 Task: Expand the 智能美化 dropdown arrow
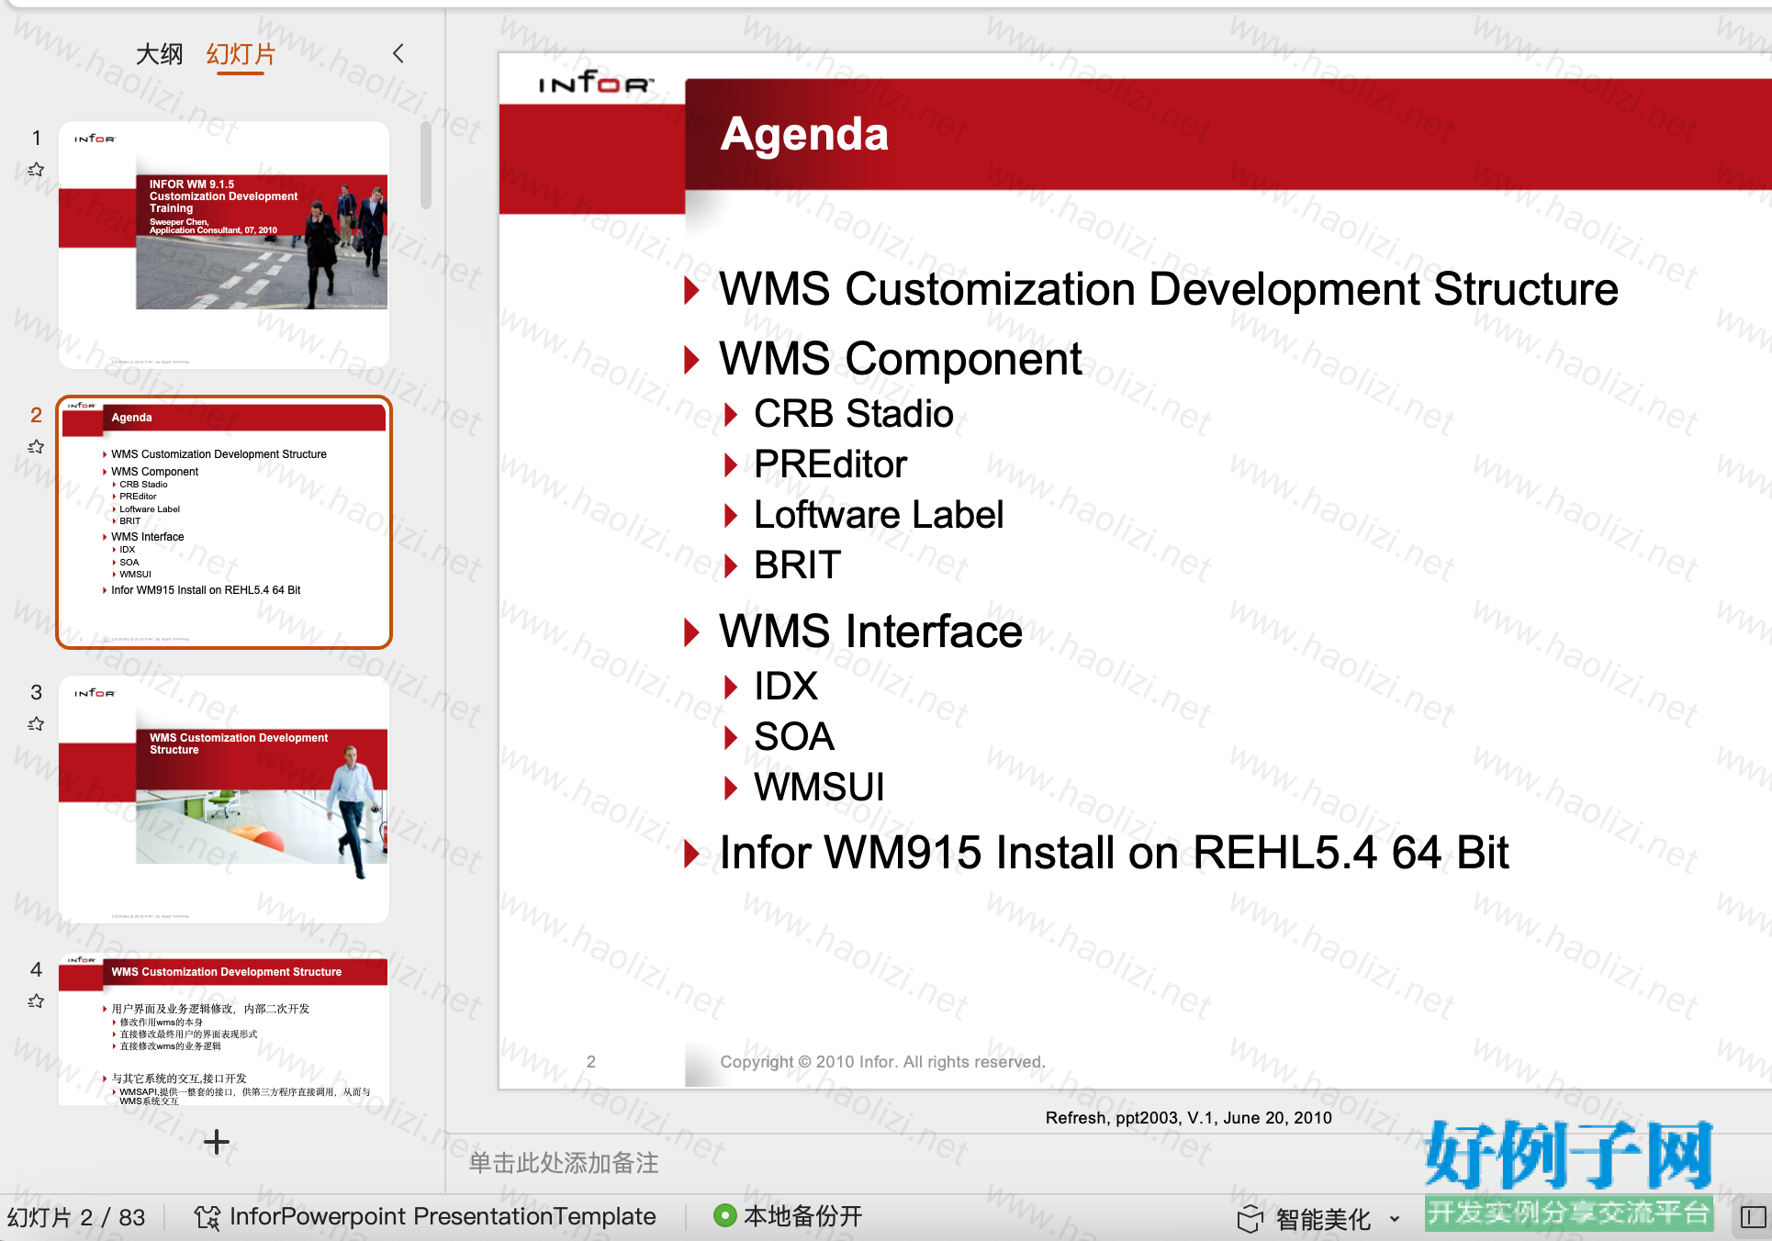click(x=1395, y=1219)
